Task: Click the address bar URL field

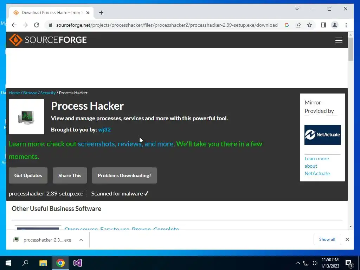Action: pyautogui.click(x=167, y=25)
